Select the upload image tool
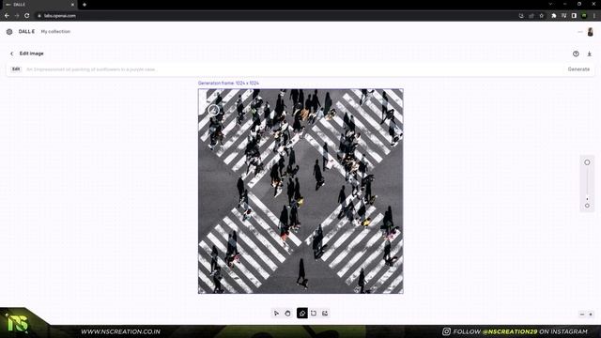Screen dimensions: 601x338 point(325,313)
